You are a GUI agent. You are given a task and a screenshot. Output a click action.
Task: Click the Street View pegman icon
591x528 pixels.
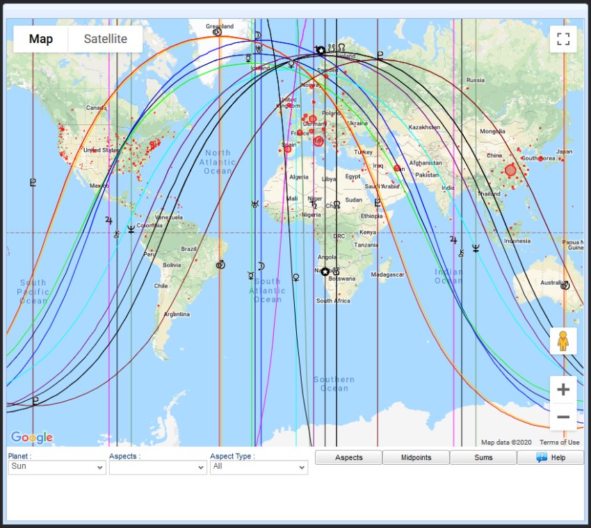(x=563, y=342)
